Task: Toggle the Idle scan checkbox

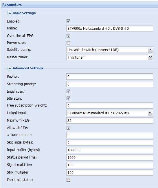Action: [x=68, y=98]
